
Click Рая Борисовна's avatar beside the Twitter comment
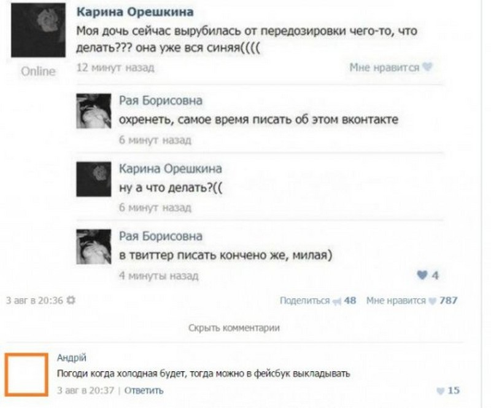(93, 246)
